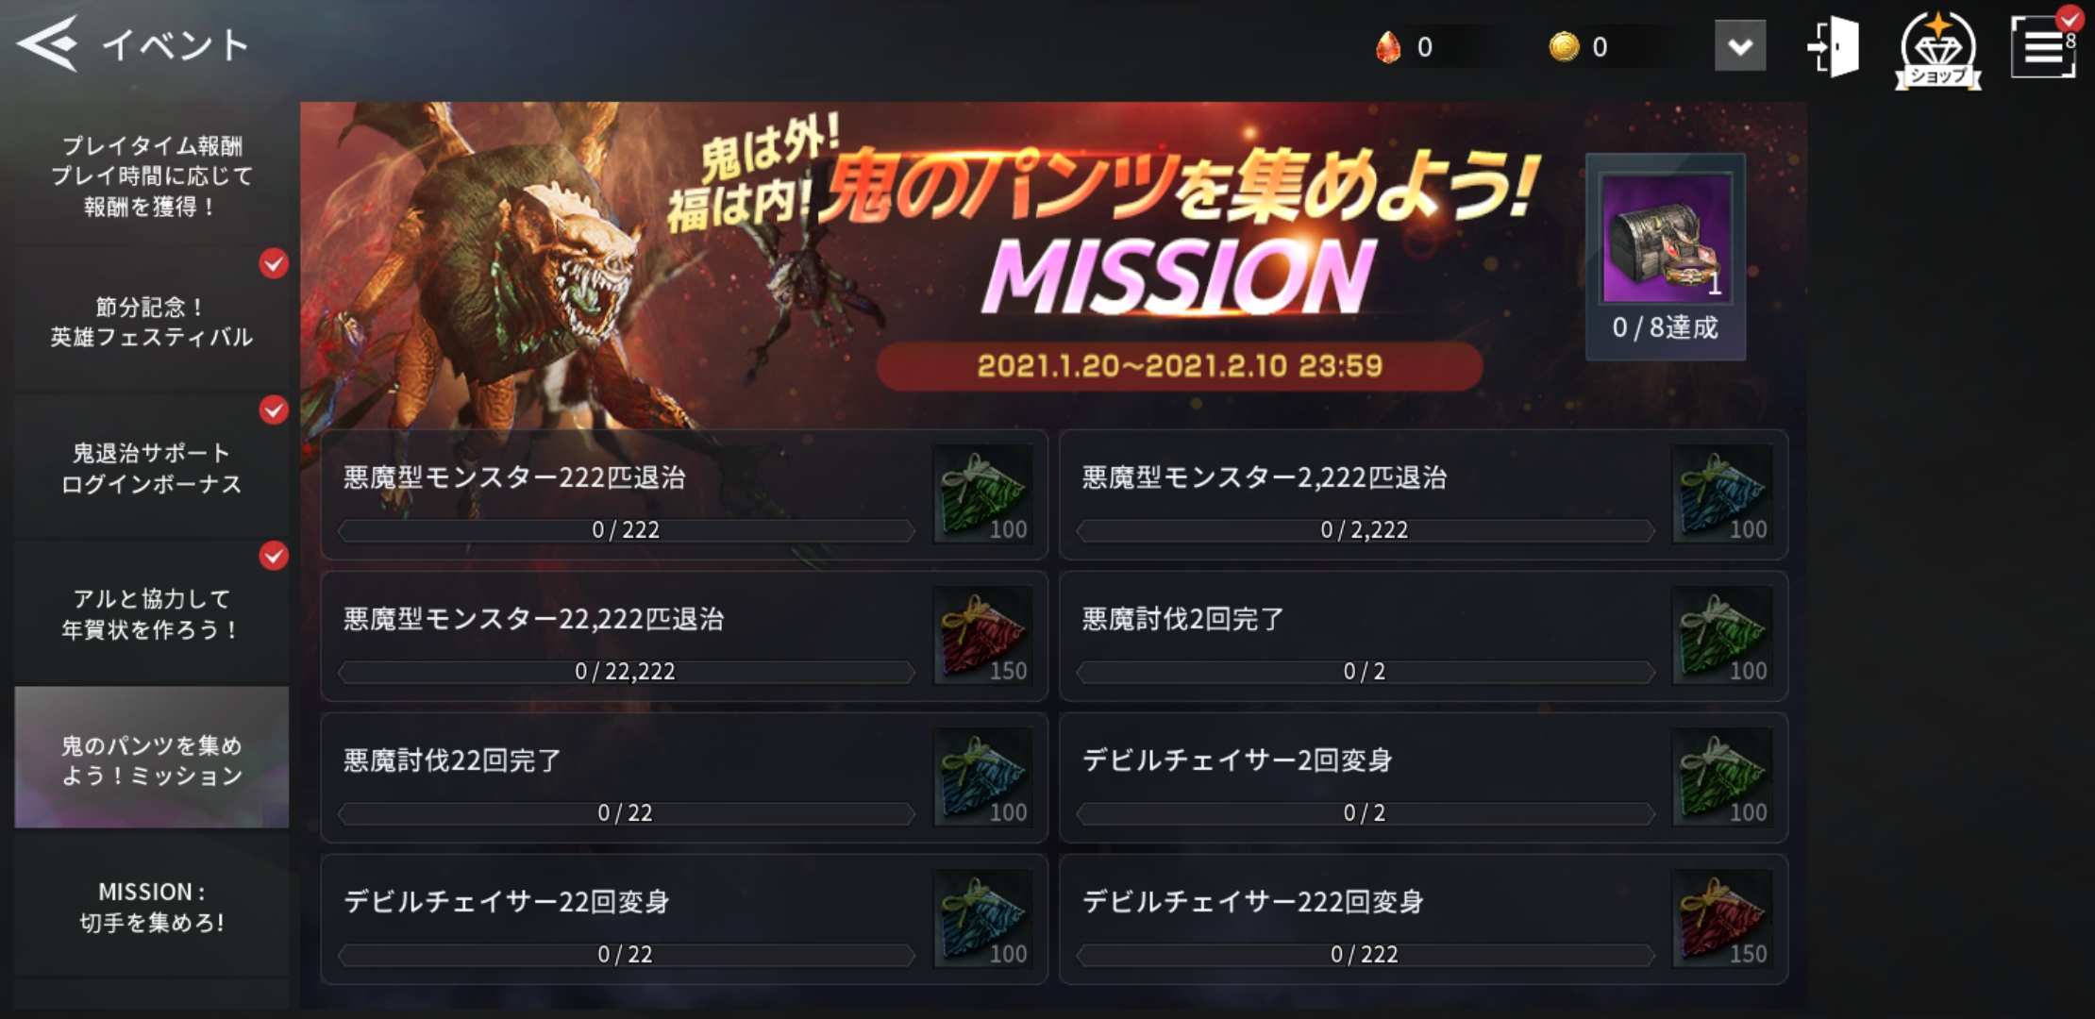Click the 2021.1.20~2021.2.10 event period banner

[1180, 366]
